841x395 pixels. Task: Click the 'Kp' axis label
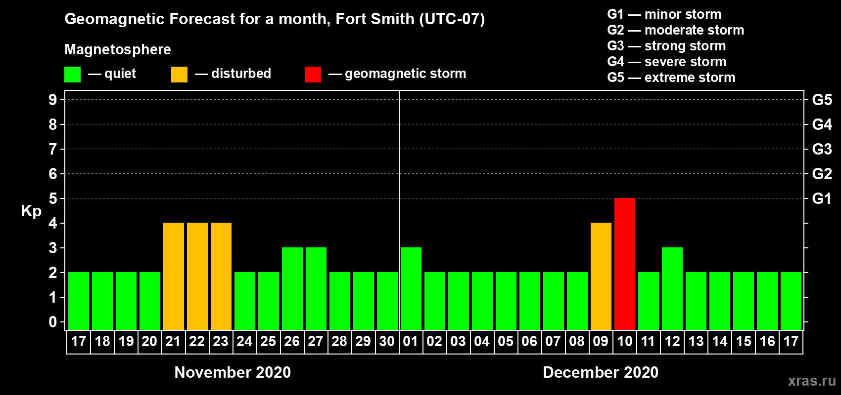click(x=31, y=211)
